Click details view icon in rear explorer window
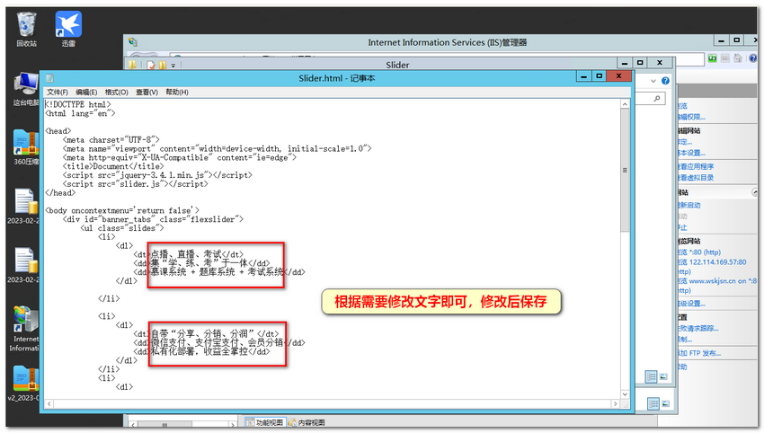Viewport: 764px width, 433px height. (653, 403)
